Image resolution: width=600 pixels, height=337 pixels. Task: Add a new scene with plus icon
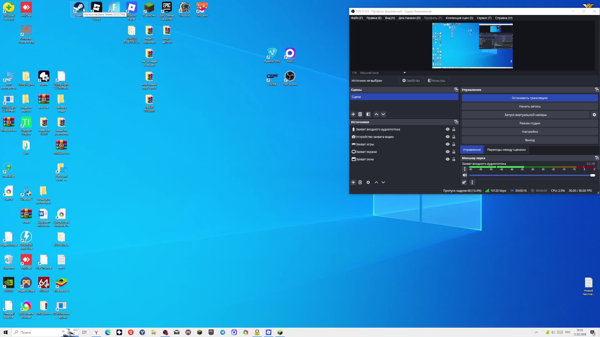353,114
